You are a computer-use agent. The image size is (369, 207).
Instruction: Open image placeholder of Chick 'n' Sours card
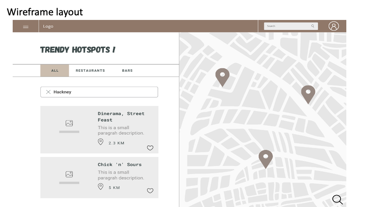click(69, 174)
